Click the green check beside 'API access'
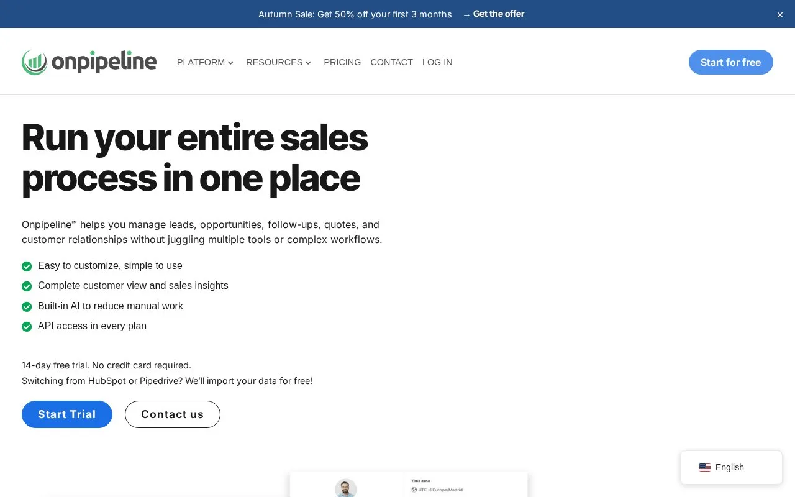795x497 pixels. coord(27,327)
